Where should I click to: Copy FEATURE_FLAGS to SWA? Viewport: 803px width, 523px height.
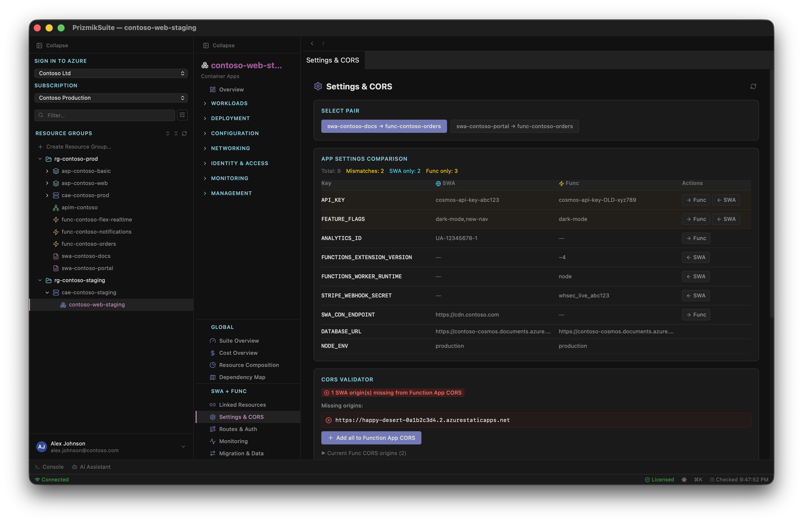726,219
